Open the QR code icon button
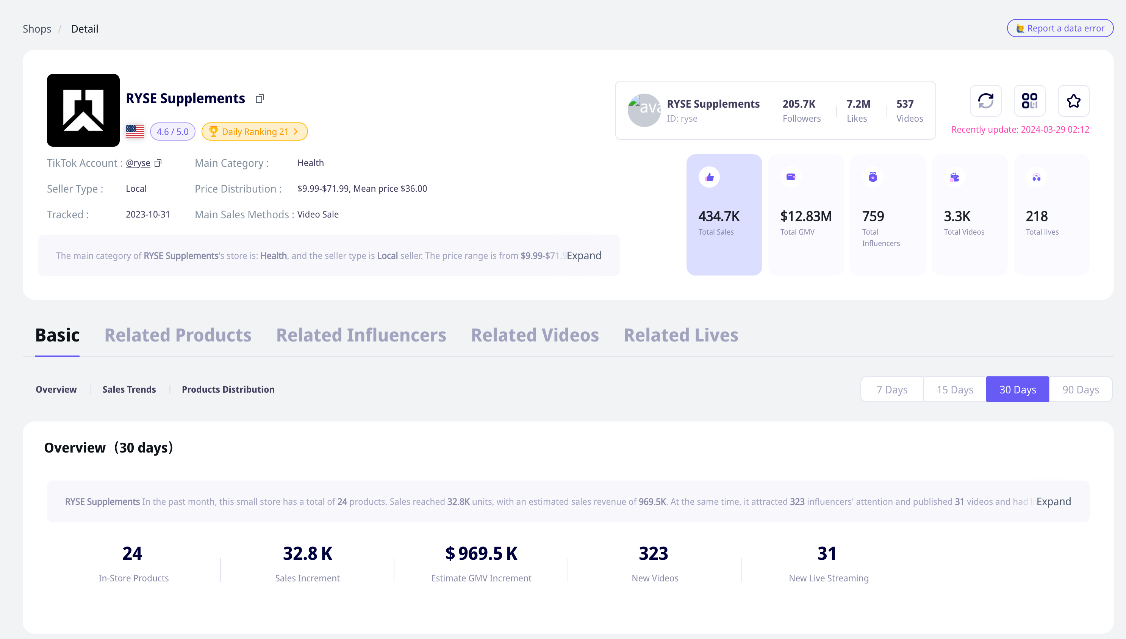The height and width of the screenshot is (639, 1126). pyautogui.click(x=1029, y=101)
